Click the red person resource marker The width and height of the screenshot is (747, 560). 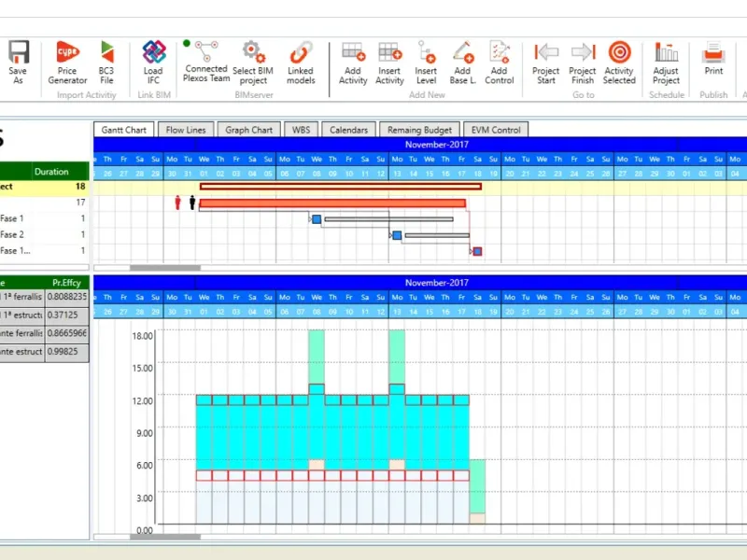pos(177,203)
